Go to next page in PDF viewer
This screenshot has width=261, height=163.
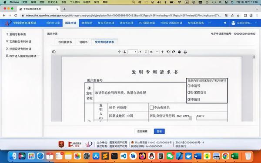(x=125, y=52)
